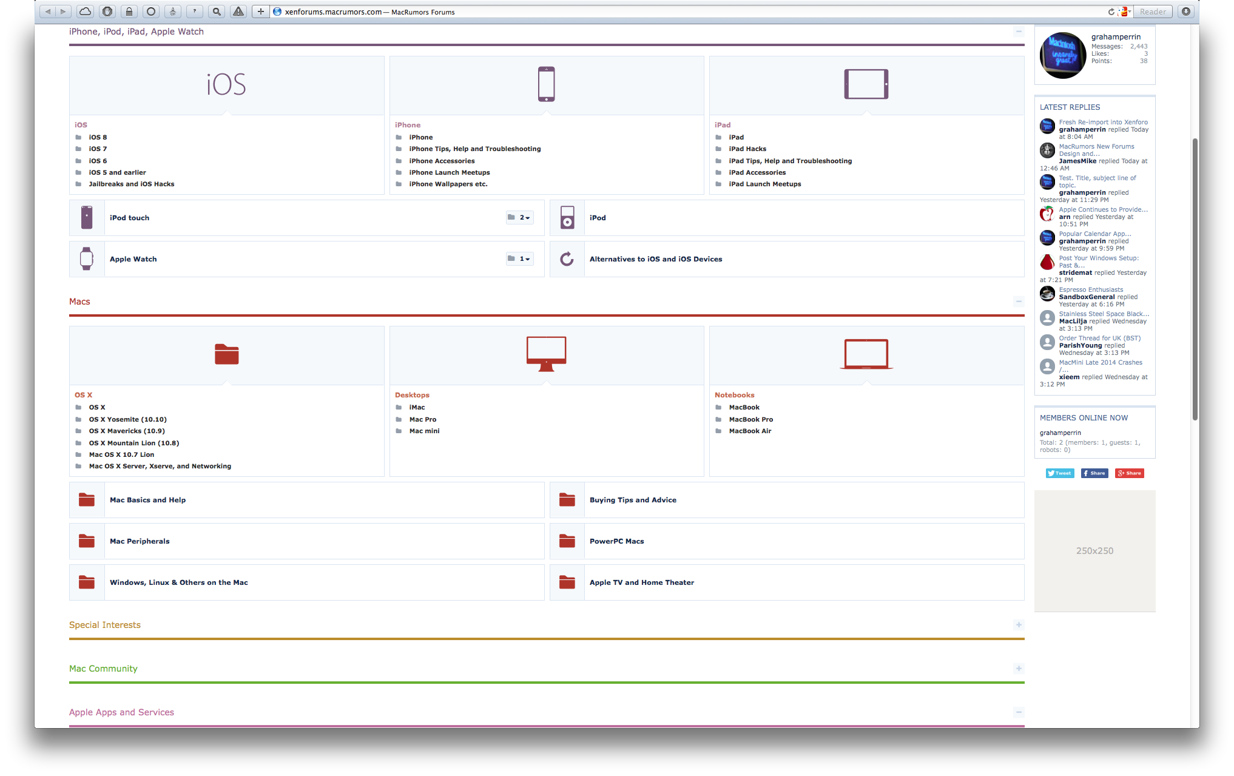The width and height of the screenshot is (1234, 776).
Task: Click the browser Back arrow button
Action: [47, 12]
